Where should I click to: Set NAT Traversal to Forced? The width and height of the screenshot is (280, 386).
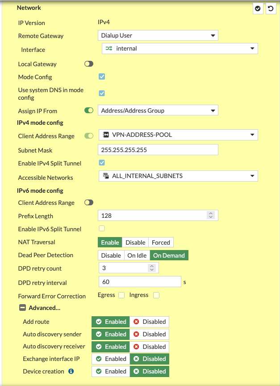pyautogui.click(x=161, y=242)
